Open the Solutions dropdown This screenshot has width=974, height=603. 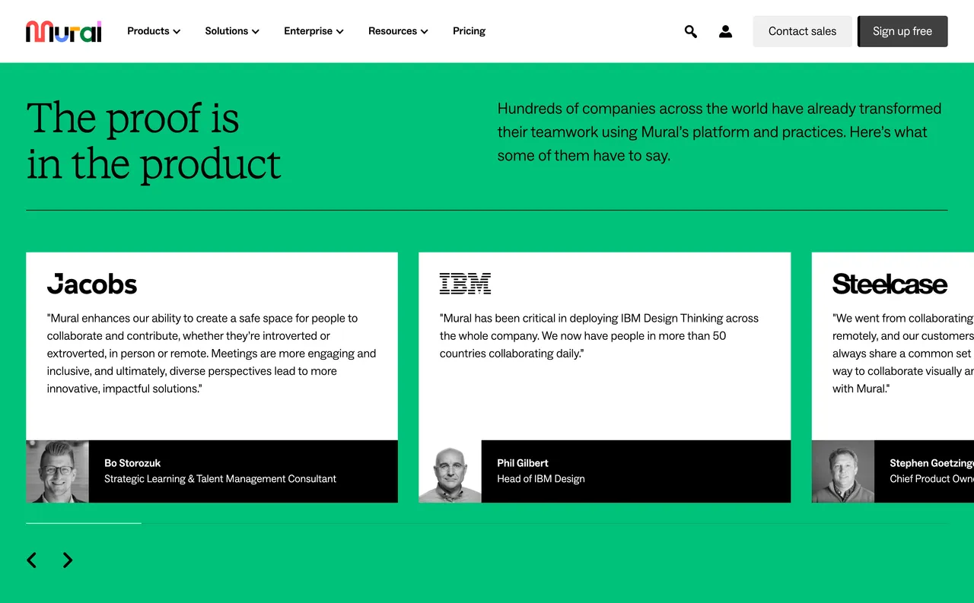tap(232, 31)
